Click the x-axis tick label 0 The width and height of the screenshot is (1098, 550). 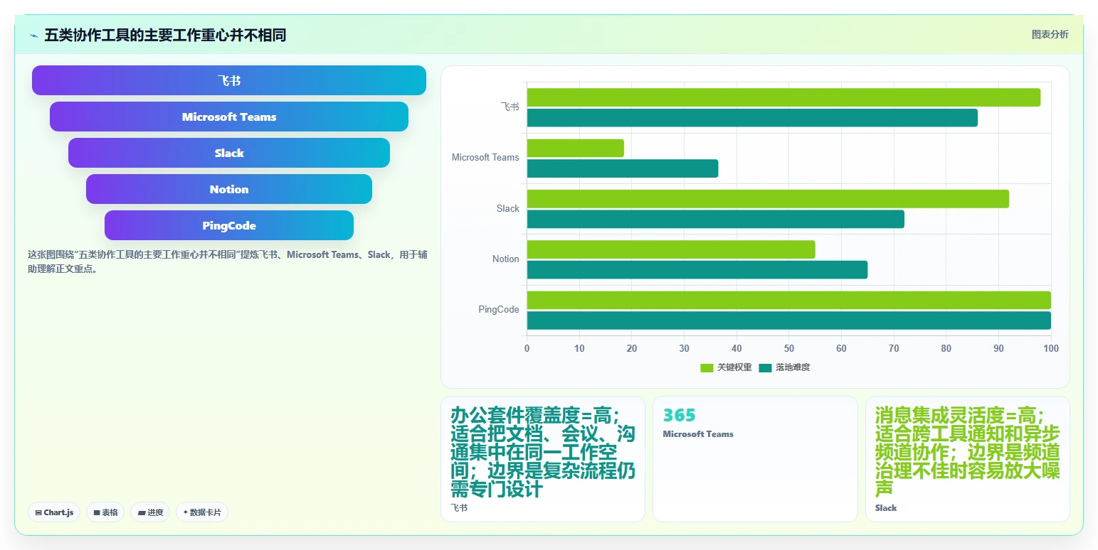click(x=527, y=348)
